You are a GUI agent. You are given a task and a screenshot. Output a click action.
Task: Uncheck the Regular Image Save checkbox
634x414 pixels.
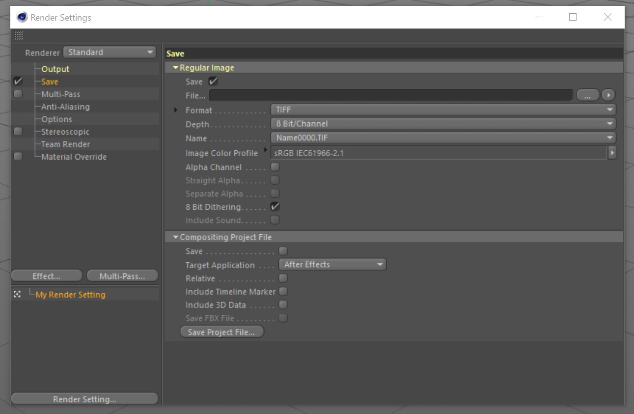(213, 82)
